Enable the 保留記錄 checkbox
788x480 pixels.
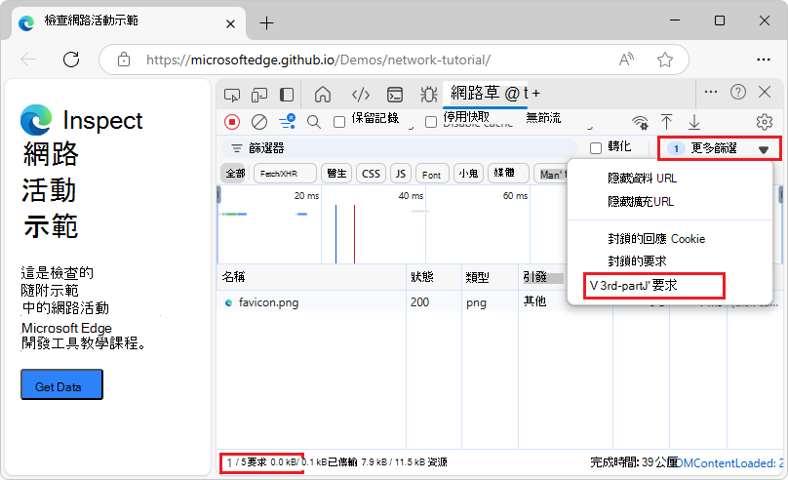pos(339,122)
